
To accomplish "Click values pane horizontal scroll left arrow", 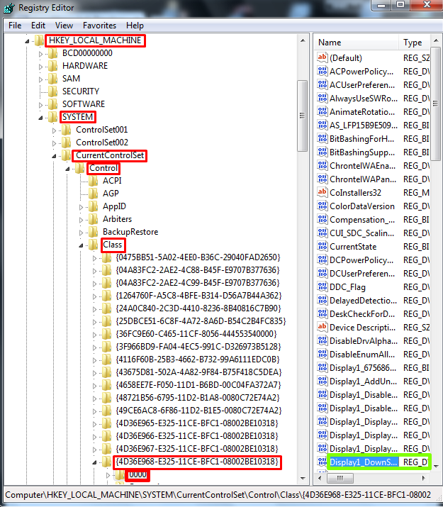I will 320,478.
